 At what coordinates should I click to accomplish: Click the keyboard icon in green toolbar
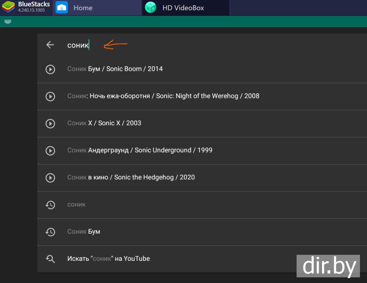(x=8, y=21)
